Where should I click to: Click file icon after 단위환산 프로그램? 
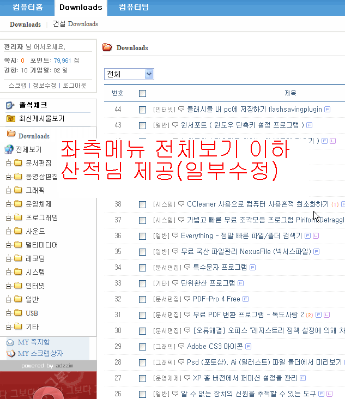point(240,283)
